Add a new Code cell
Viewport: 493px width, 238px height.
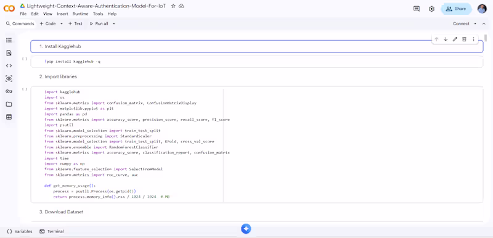click(48, 23)
